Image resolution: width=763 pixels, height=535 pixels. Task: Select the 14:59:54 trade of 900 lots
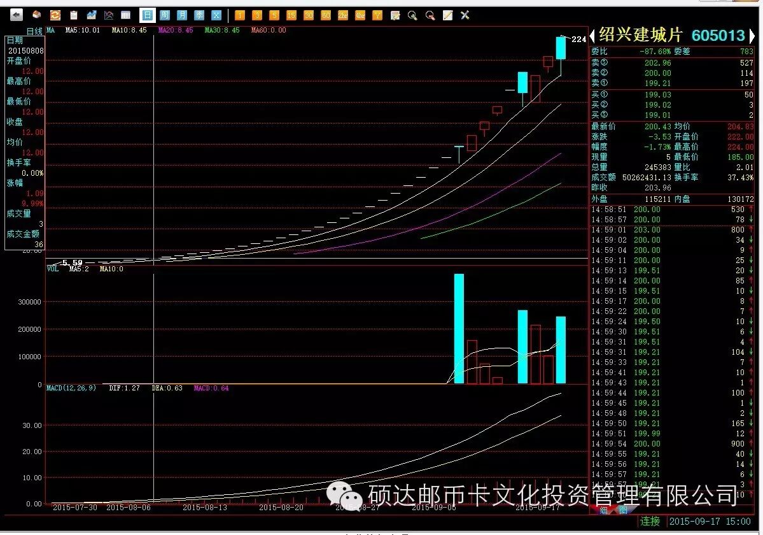click(671, 444)
